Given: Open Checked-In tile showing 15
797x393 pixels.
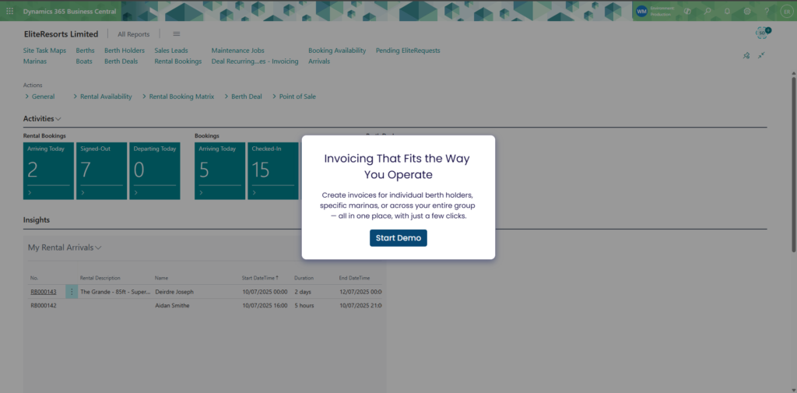Looking at the screenshot, I should pos(273,171).
